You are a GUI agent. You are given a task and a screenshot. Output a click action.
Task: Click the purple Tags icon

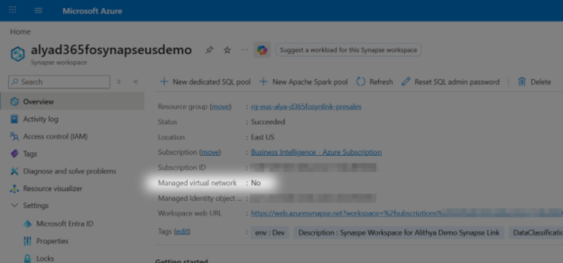pyautogui.click(x=14, y=154)
